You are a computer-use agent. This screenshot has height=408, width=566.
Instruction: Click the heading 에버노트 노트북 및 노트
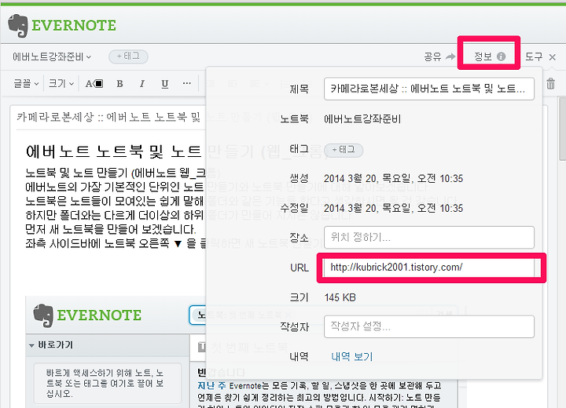pyautogui.click(x=113, y=151)
